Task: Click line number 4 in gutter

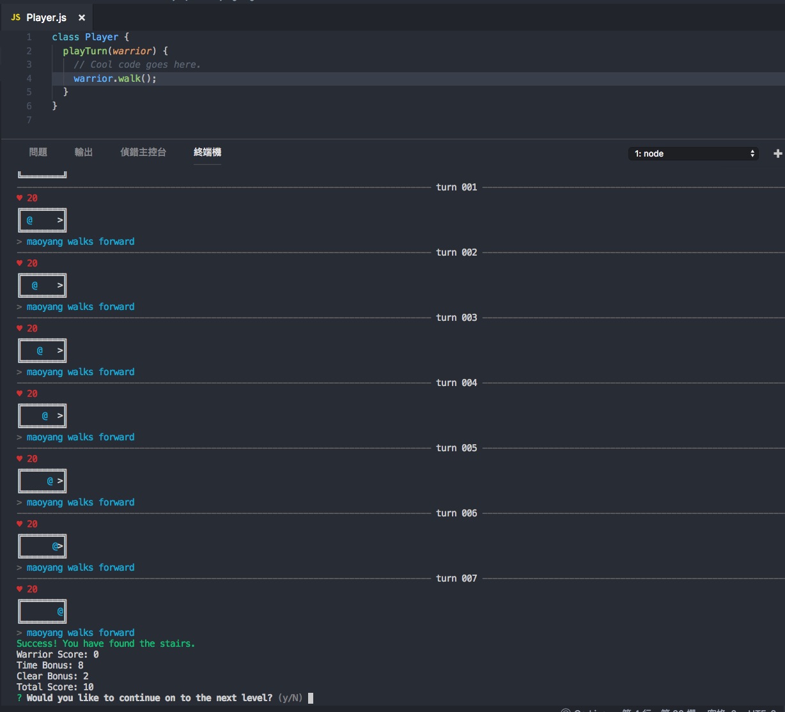Action: 29,79
